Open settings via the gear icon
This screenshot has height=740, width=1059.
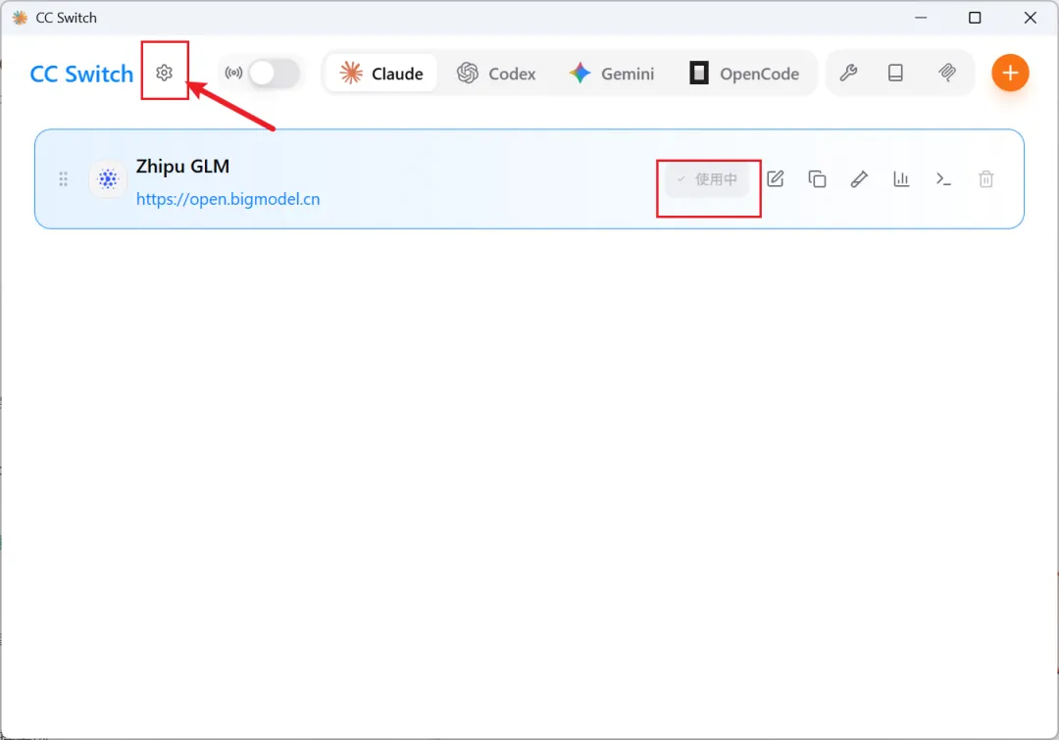pyautogui.click(x=164, y=73)
